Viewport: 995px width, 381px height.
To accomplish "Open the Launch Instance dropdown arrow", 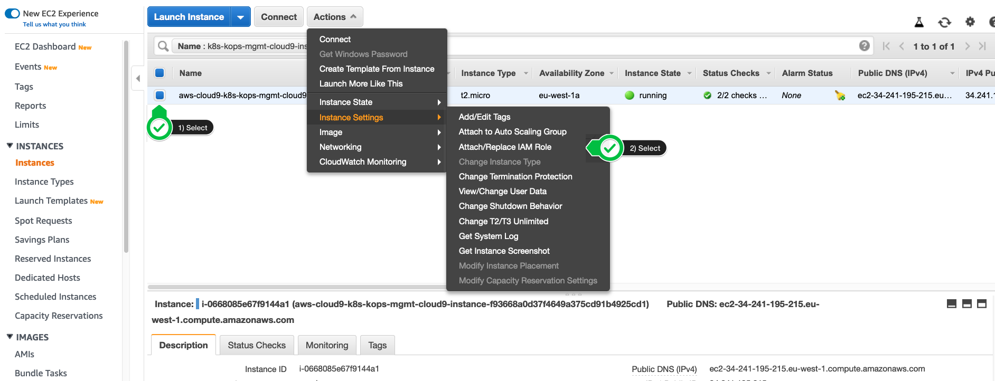I will 241,17.
